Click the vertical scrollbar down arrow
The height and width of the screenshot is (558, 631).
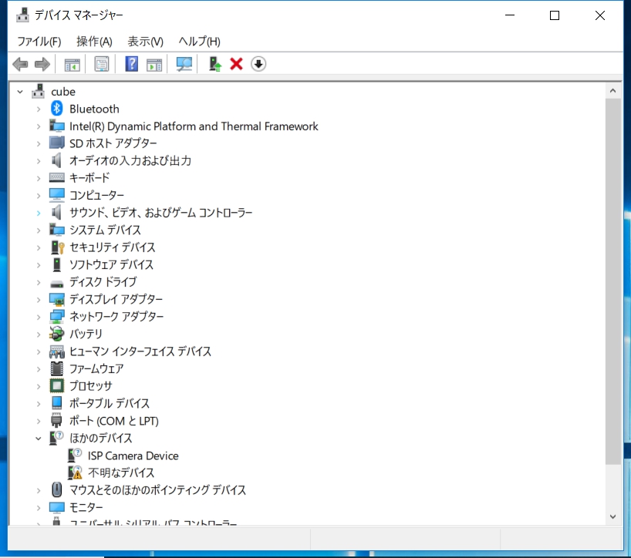point(612,516)
